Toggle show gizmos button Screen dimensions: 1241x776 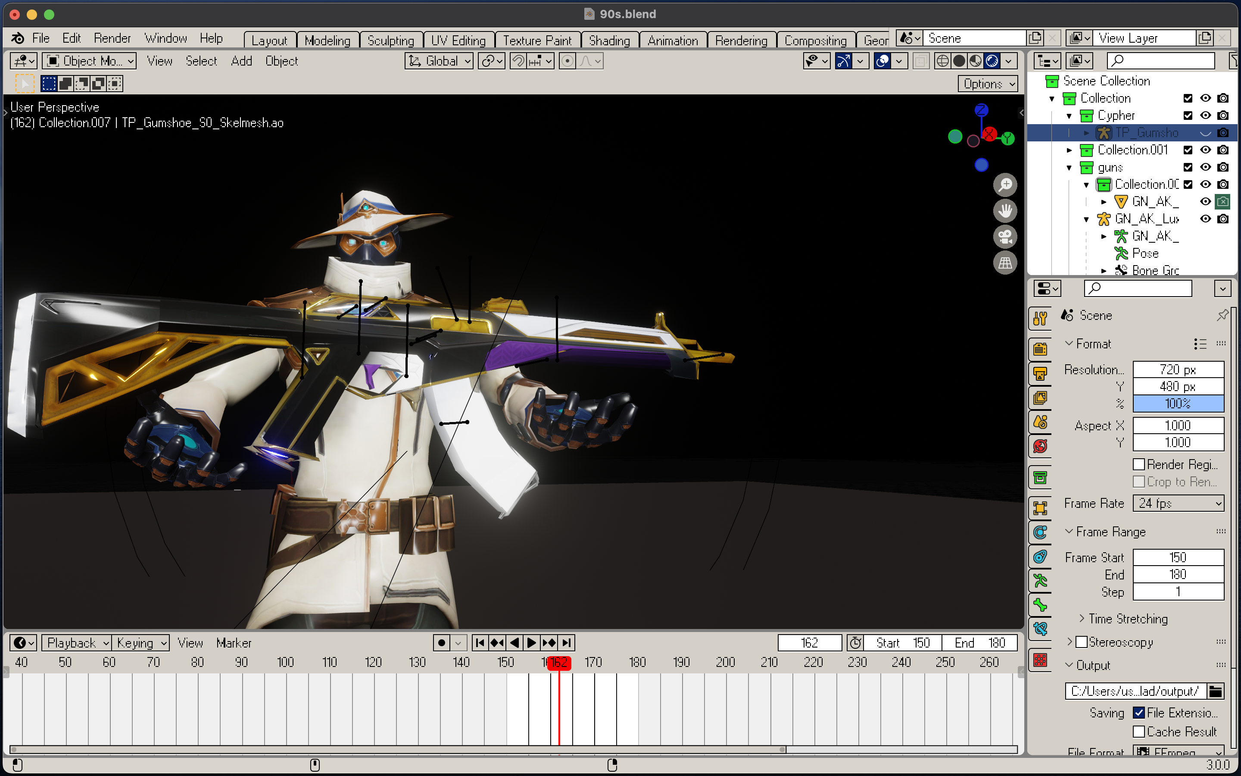point(844,61)
